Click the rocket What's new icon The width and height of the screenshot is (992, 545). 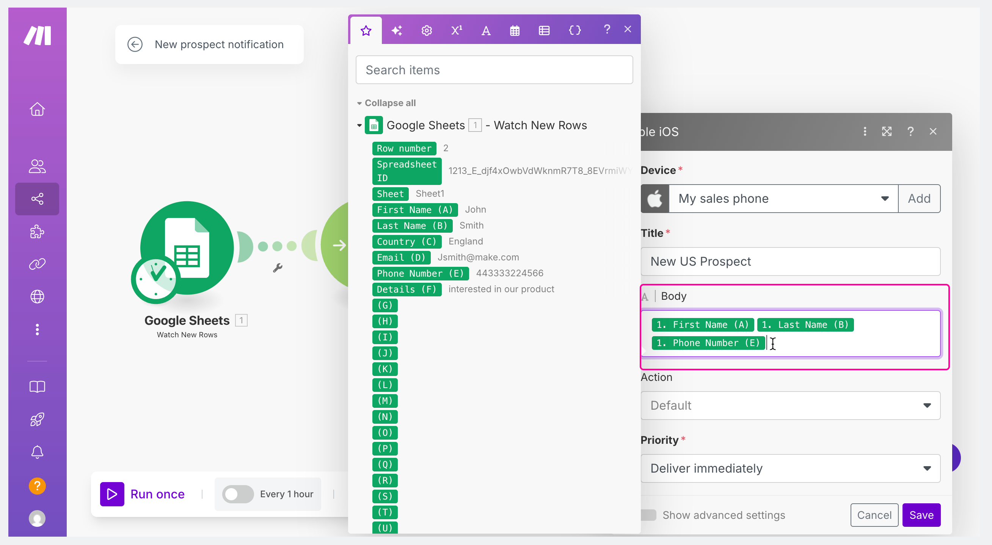click(x=37, y=419)
